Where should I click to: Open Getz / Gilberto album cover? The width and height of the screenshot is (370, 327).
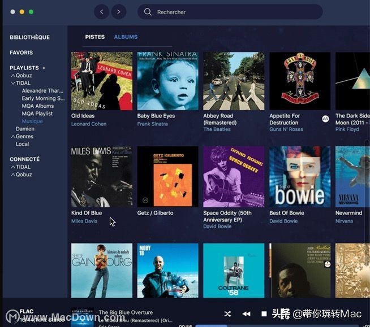pyautogui.click(x=168, y=177)
